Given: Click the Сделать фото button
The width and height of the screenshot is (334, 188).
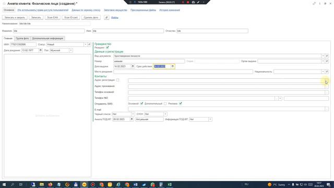Looking at the screenshot, I should tap(91, 17).
